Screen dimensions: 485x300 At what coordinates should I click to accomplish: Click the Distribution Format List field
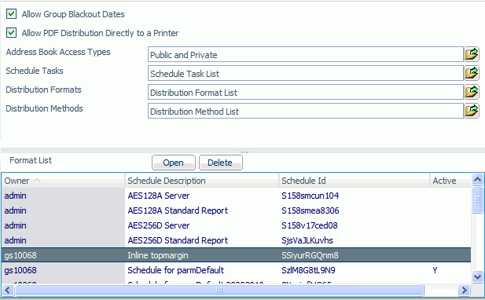(x=306, y=93)
